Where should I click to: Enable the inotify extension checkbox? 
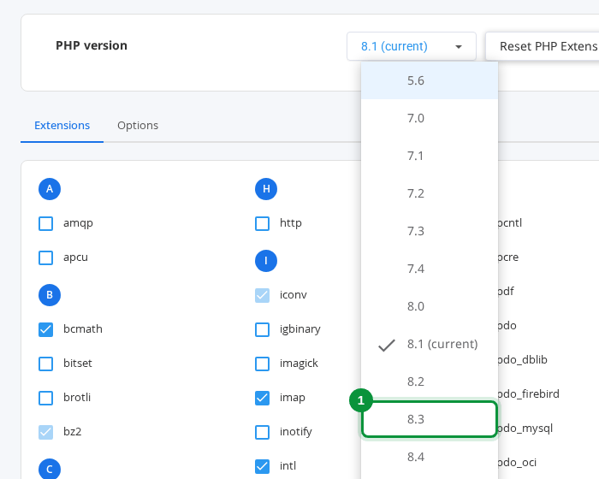point(262,432)
